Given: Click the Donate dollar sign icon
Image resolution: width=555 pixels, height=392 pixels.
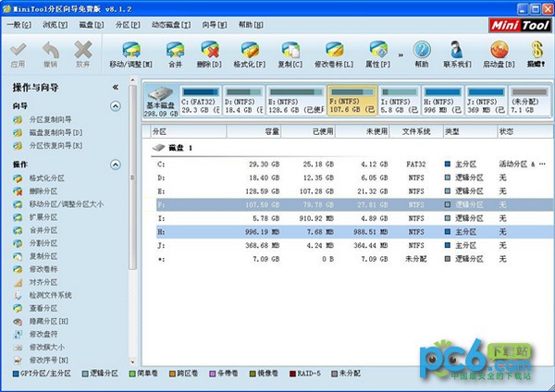Looking at the screenshot, I should click(x=536, y=50).
